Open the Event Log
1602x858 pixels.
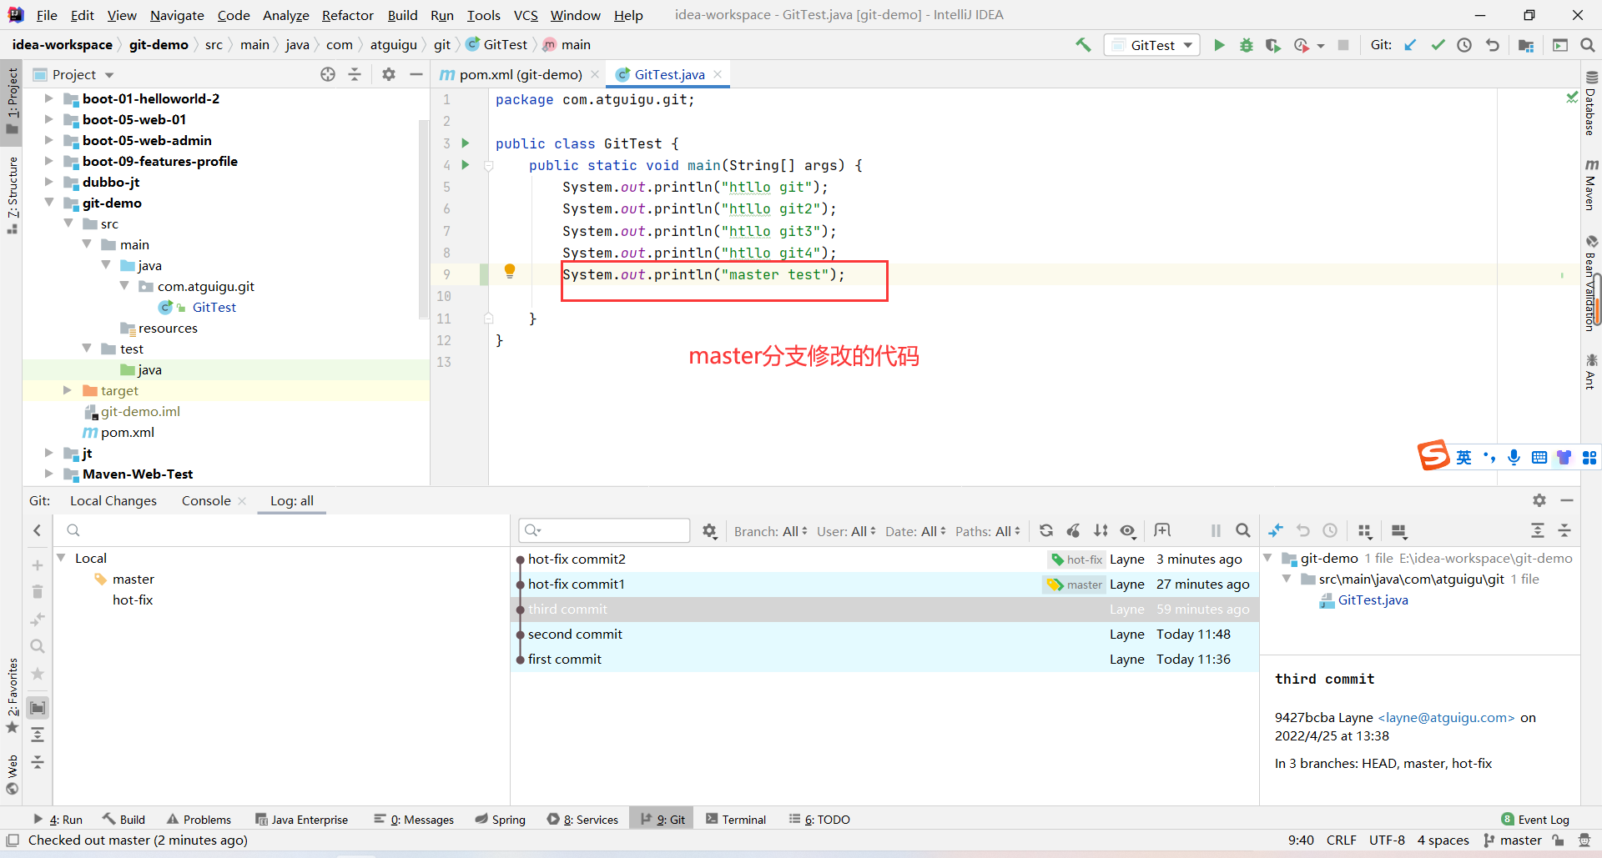tap(1535, 819)
